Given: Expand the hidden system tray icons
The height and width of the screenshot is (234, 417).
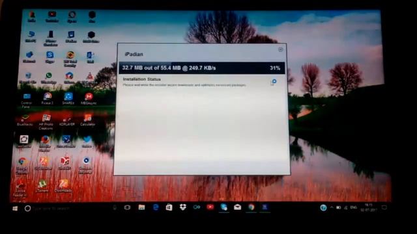Looking at the screenshot, I should point(332,207).
